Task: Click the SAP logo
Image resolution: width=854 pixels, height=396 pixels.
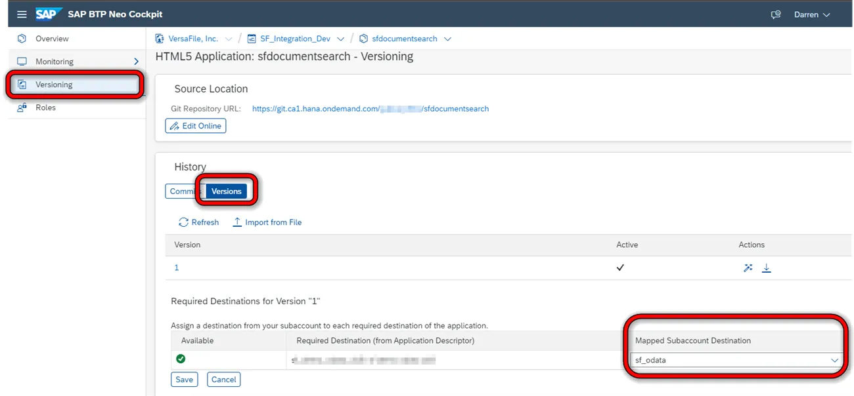Action: [x=49, y=14]
